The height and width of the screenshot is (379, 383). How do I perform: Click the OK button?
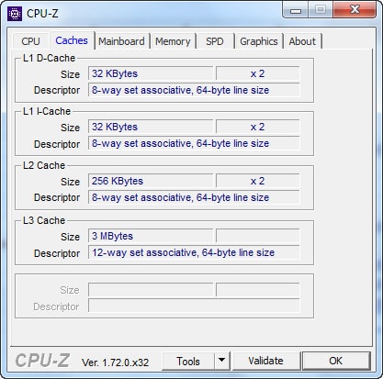tap(336, 361)
